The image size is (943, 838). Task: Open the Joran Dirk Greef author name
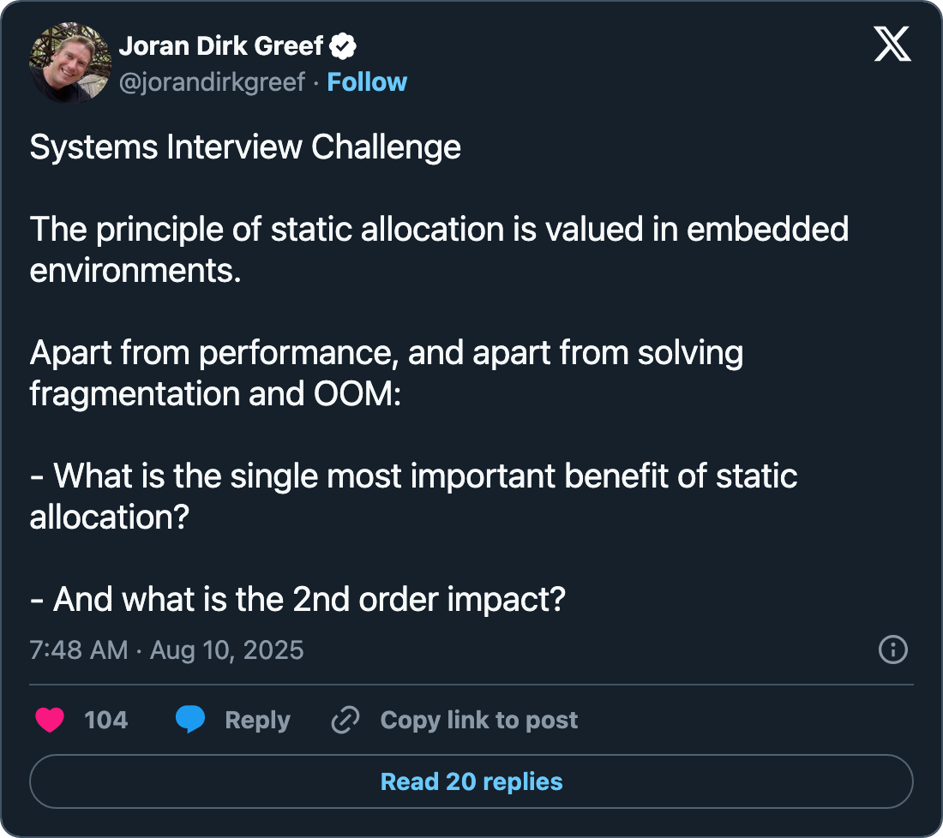click(221, 46)
